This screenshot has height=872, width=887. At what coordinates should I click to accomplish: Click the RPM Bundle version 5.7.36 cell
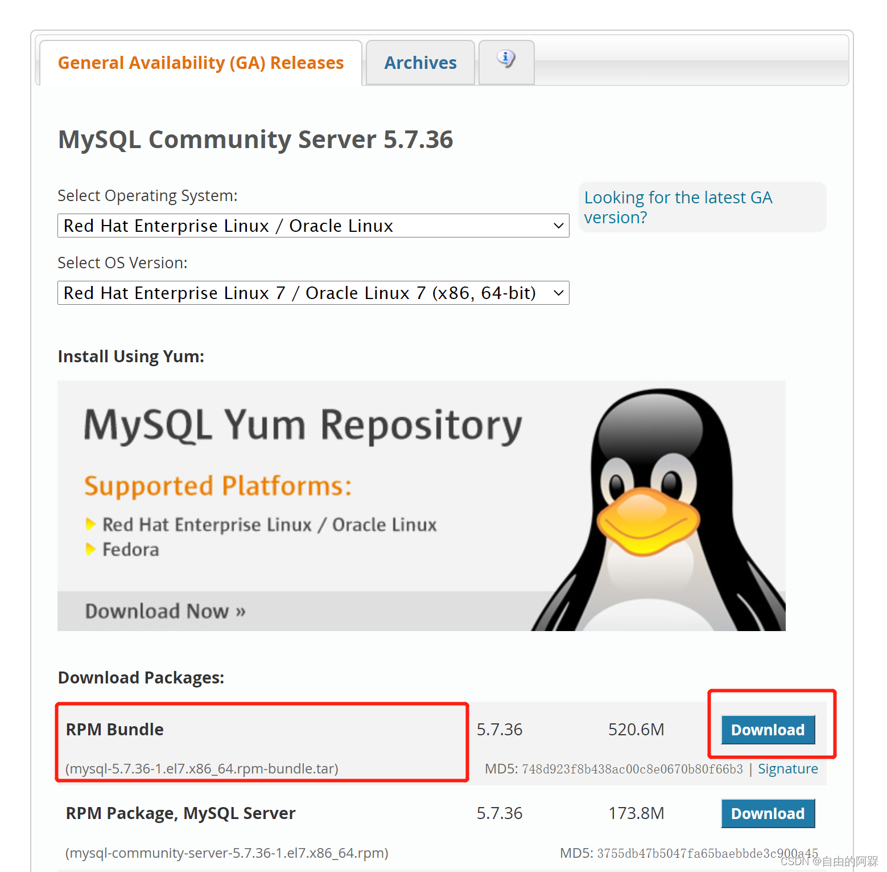500,730
